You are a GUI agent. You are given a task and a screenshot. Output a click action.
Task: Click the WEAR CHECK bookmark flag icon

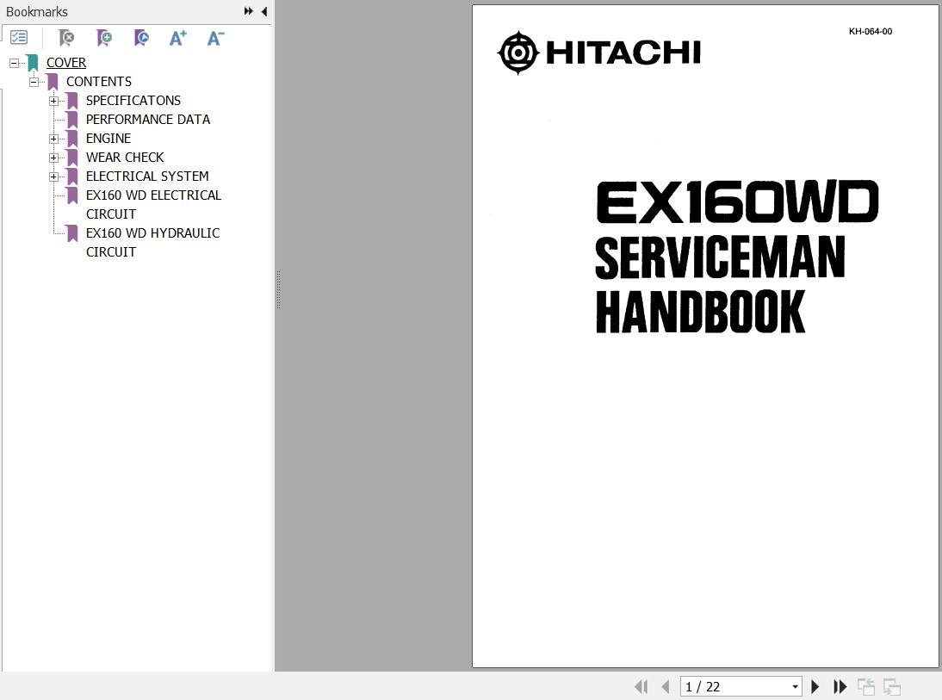click(x=72, y=158)
